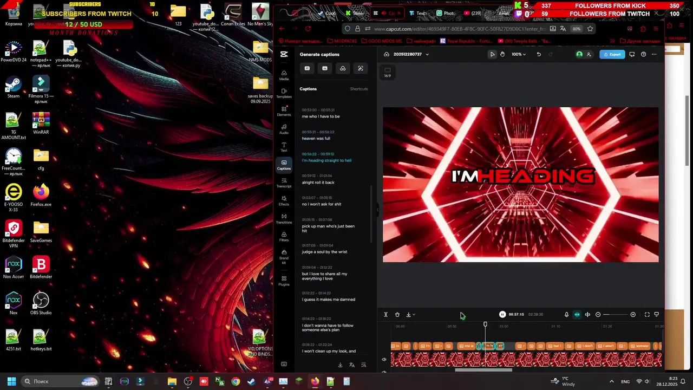
Task: Click the Export button
Action: (x=612, y=54)
